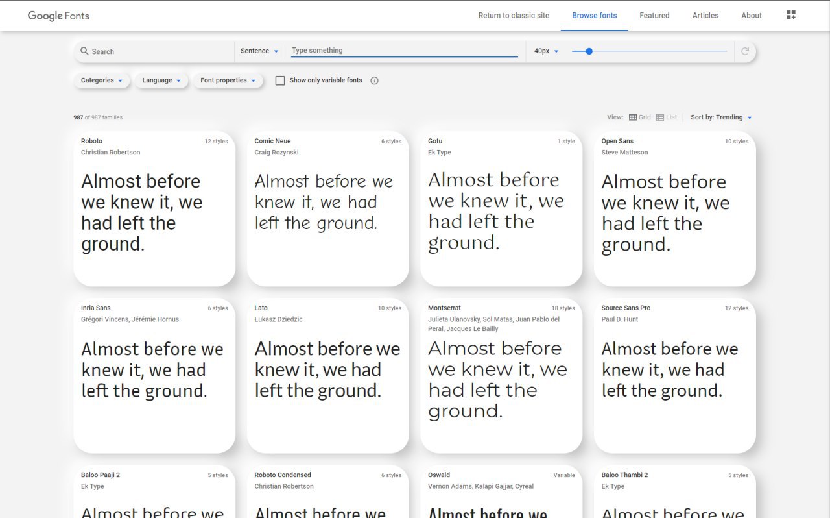
Task: Click author name Steve Matteson
Action: point(624,153)
